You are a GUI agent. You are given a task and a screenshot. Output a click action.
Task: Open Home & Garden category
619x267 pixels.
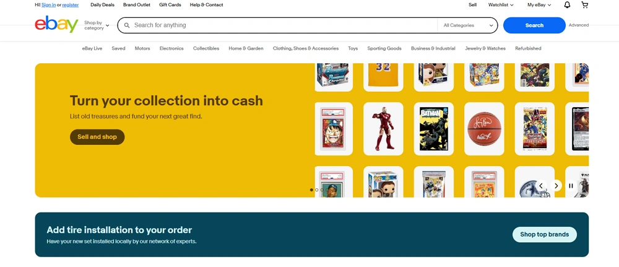click(x=246, y=48)
